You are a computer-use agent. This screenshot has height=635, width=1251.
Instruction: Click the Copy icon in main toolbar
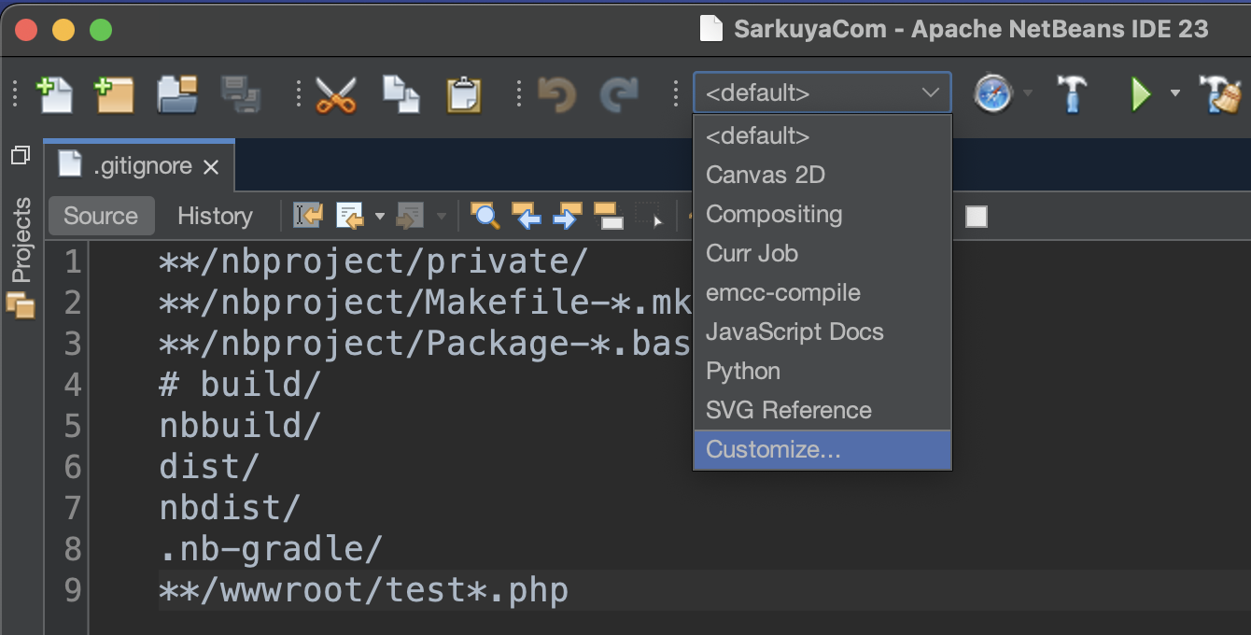(401, 93)
